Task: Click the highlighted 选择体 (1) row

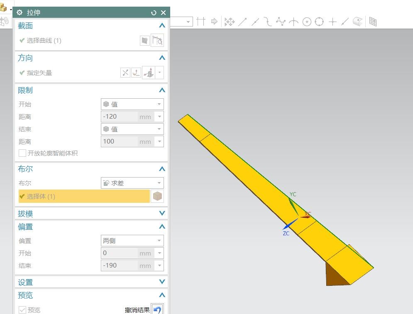Action: click(x=84, y=196)
